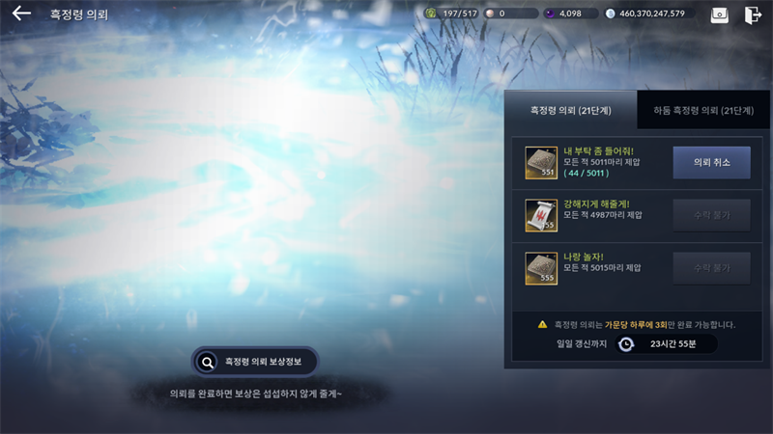Click the daily refresh clock icon
Image resolution: width=773 pixels, height=434 pixels.
pyautogui.click(x=626, y=344)
